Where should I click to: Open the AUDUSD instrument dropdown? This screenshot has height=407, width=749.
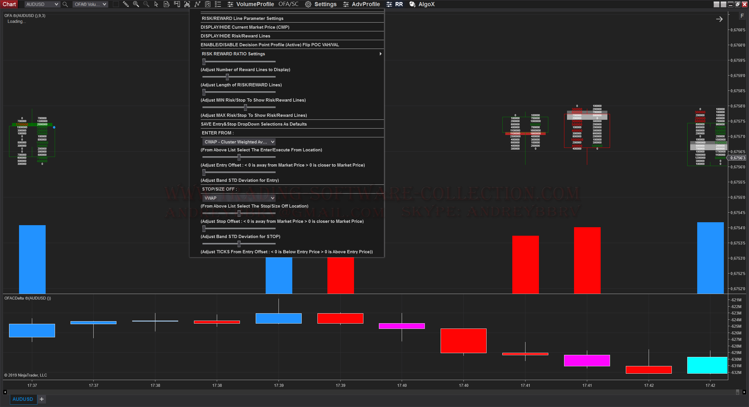click(x=42, y=4)
